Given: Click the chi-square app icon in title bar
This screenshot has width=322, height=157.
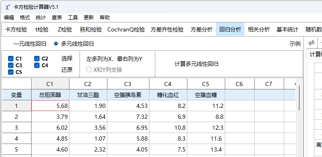Looking at the screenshot, I should 8,7.
